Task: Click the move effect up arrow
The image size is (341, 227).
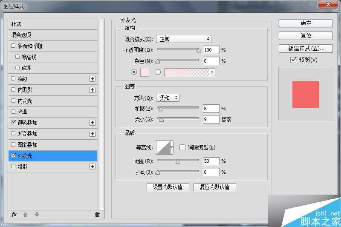Action: tap(26, 214)
